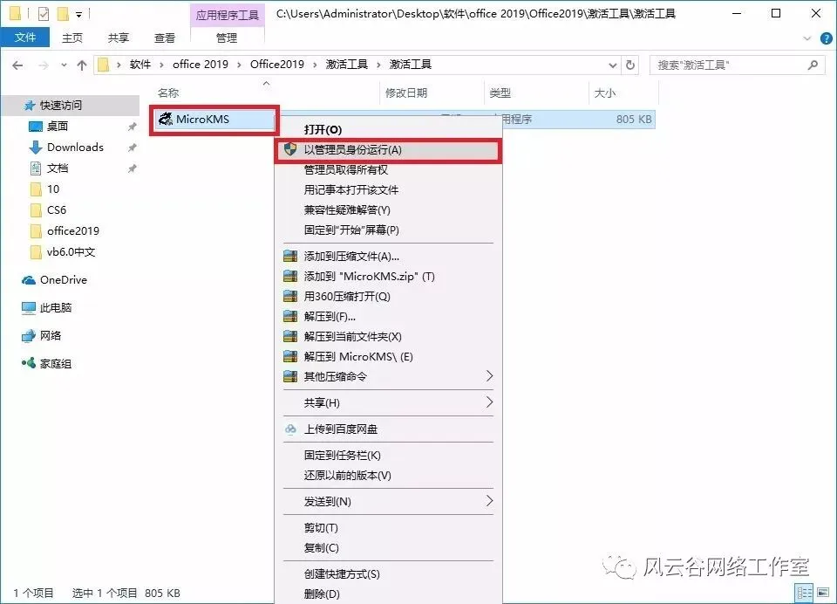Click the Forward navigation arrow
Image resolution: width=837 pixels, height=604 pixels.
(x=44, y=65)
